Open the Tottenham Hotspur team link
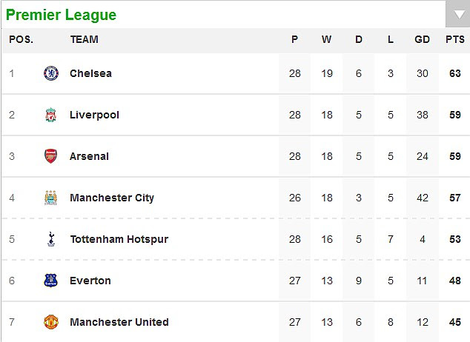 point(119,239)
